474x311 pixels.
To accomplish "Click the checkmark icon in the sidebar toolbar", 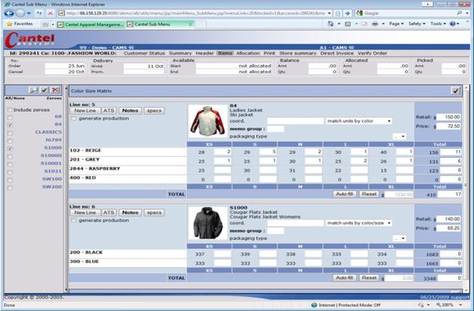I will pyautogui.click(x=45, y=90).
